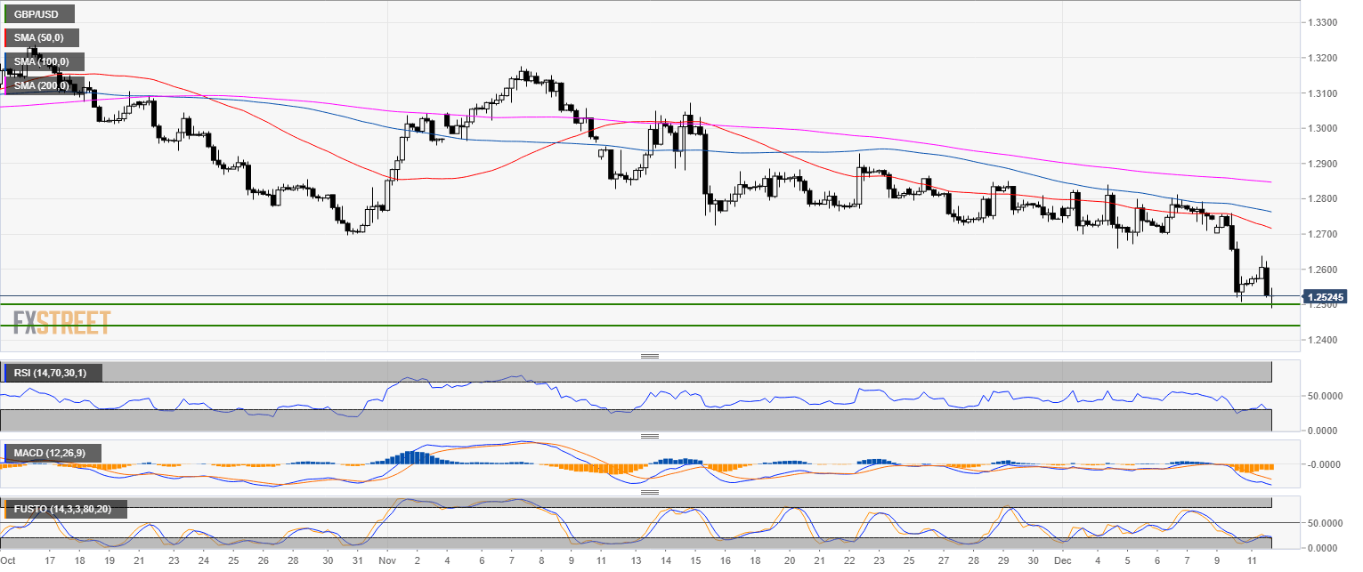The image size is (1363, 572).
Task: Open the RSI (14,70,30,1) indicator label
Action: tap(53, 373)
